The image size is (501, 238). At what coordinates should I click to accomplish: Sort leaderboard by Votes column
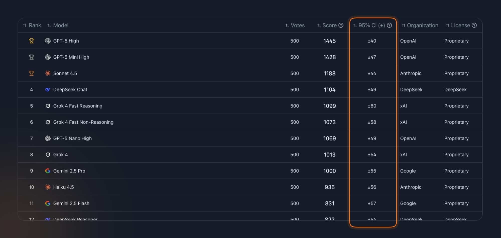(295, 25)
